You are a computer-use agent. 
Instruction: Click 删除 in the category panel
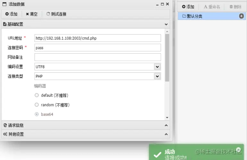coord(235,7)
